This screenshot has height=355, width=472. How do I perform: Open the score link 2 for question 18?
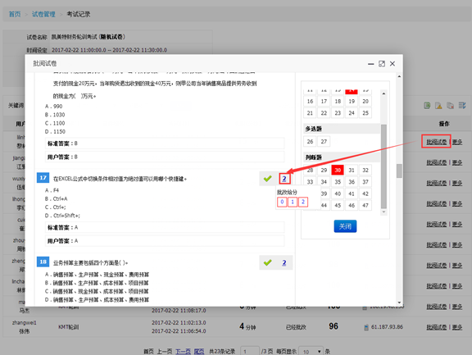click(284, 263)
